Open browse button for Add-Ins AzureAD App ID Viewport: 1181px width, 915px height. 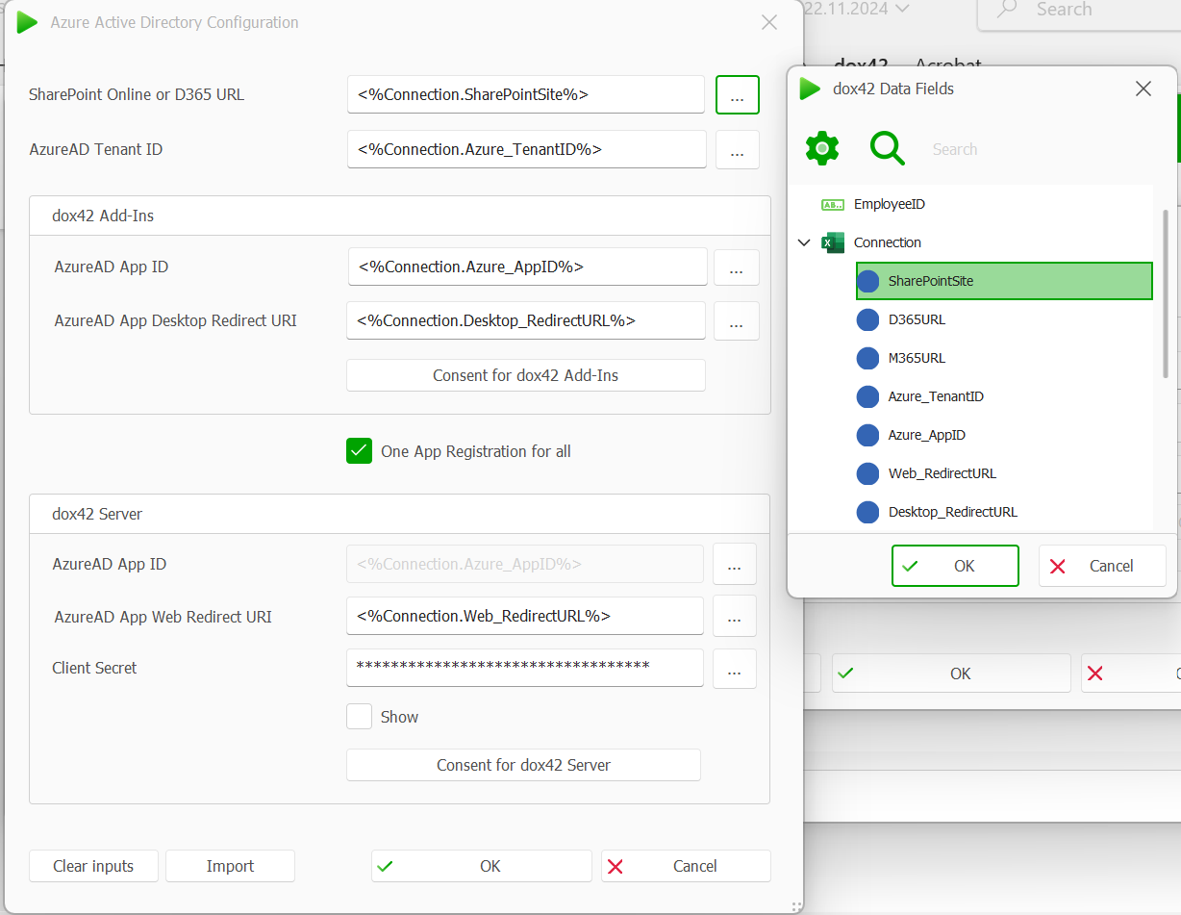737,267
